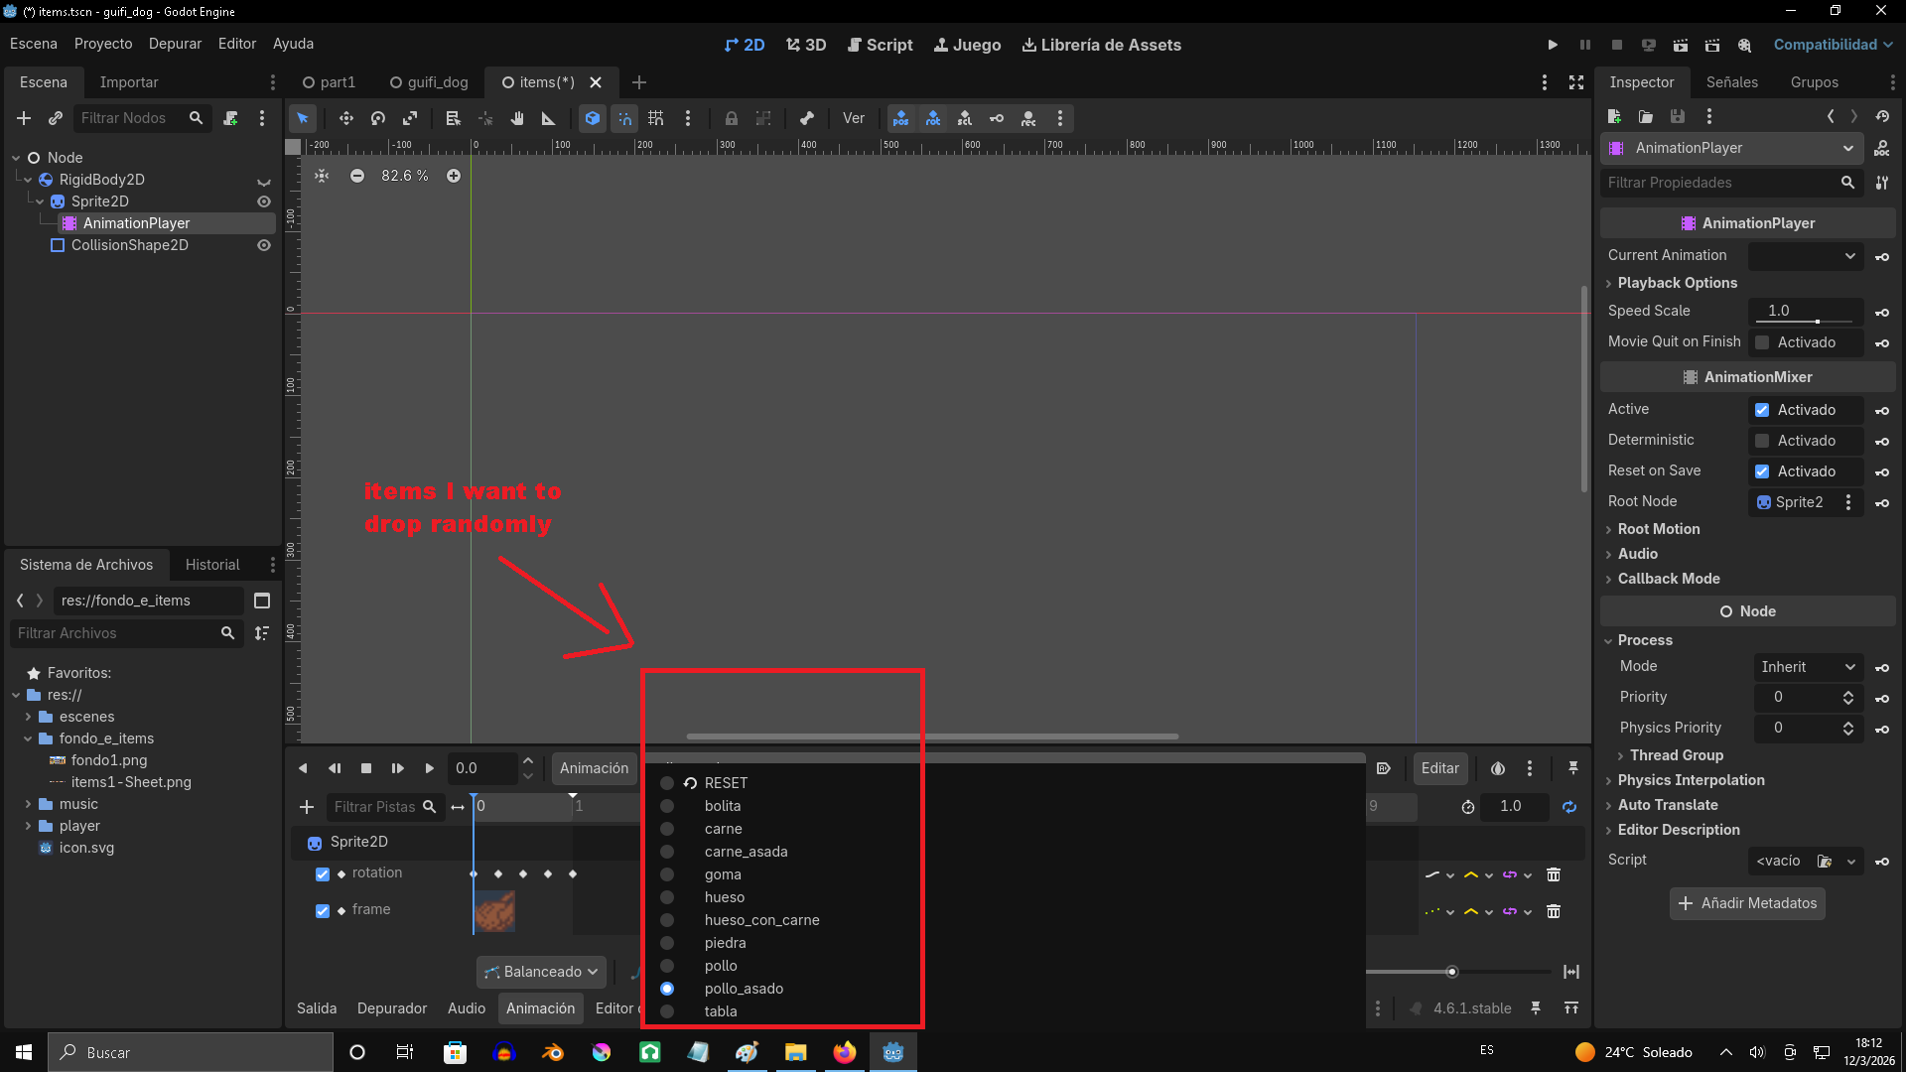Click the lock selected node icon

732,118
